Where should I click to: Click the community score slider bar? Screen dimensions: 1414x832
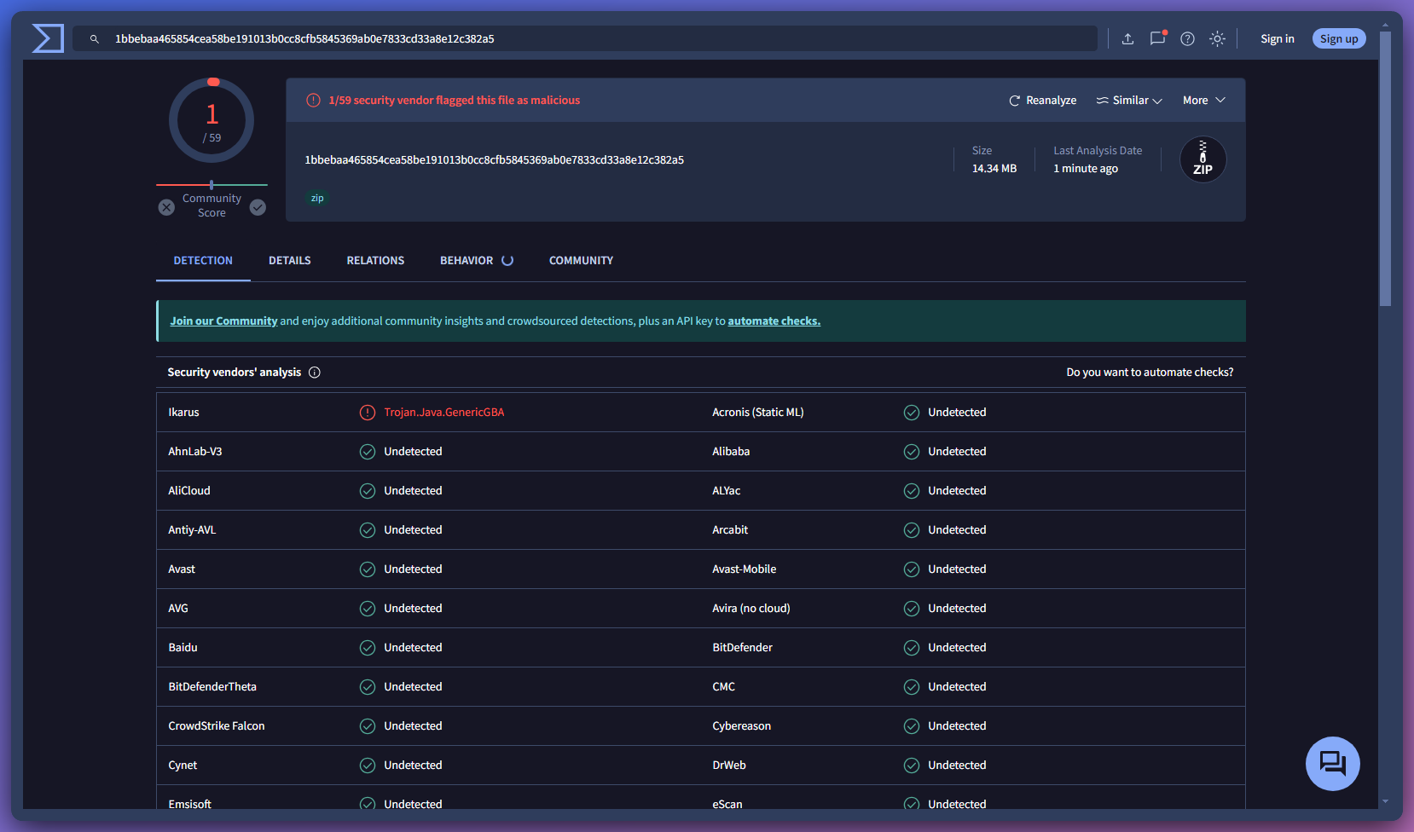point(212,185)
